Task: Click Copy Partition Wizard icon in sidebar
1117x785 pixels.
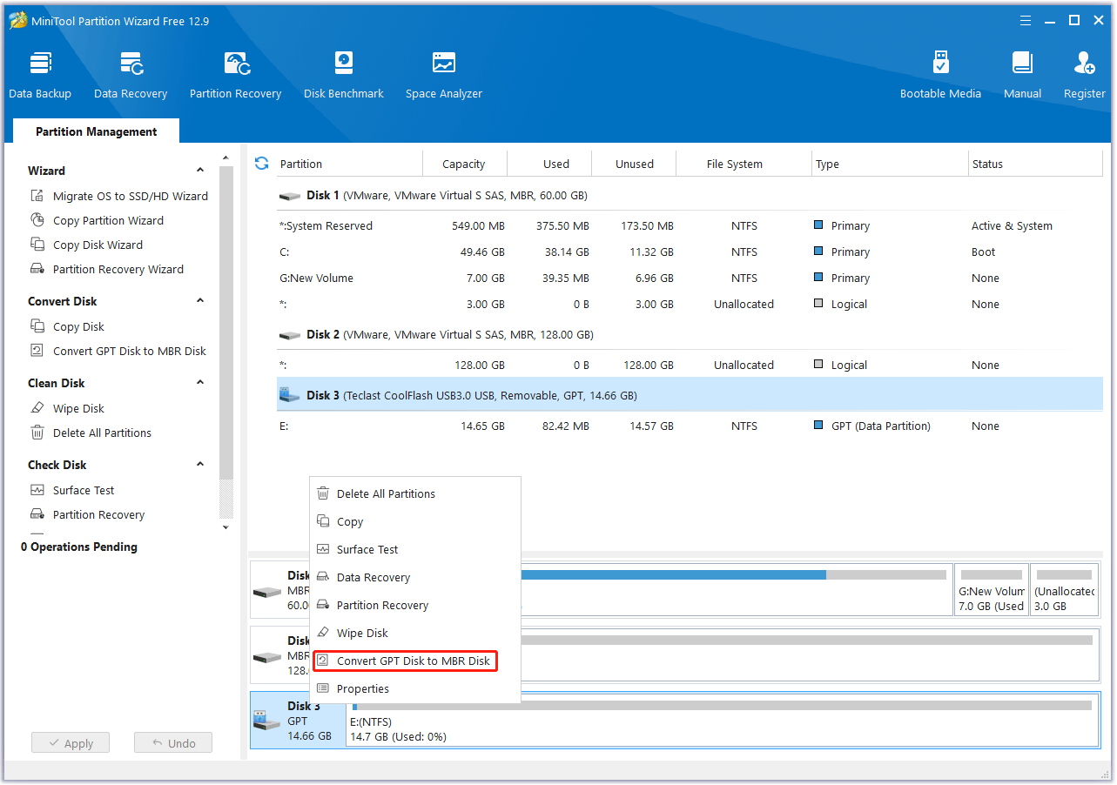Action: (37, 220)
